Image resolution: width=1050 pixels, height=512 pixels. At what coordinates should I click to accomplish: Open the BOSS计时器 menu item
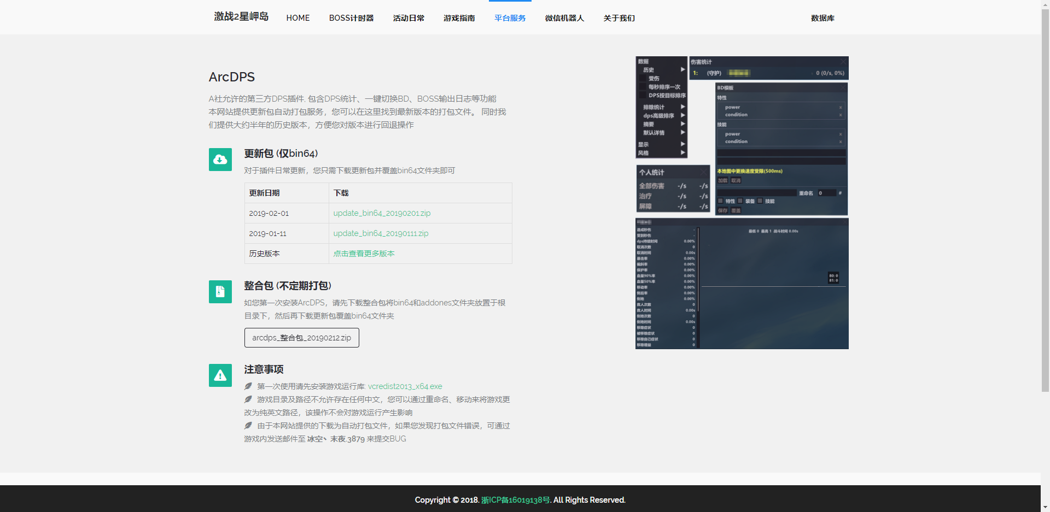[x=351, y=18]
